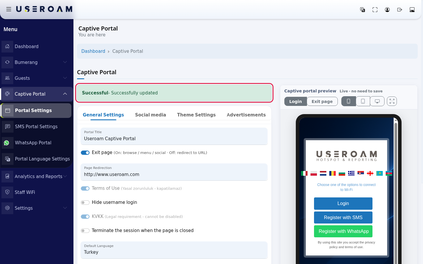Enable the Hide username login switch
The height and width of the screenshot is (264, 423).
(85, 202)
